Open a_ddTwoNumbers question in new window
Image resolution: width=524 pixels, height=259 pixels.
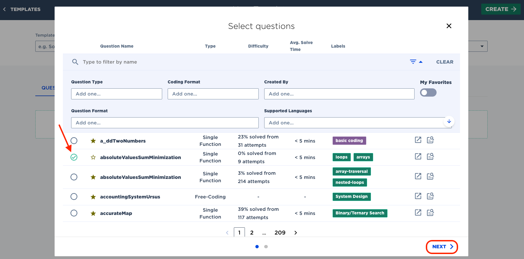(x=418, y=140)
